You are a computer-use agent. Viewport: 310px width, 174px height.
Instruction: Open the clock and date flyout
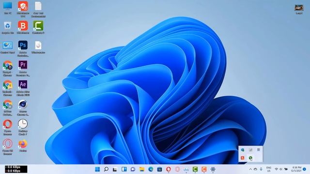(x=296, y=169)
